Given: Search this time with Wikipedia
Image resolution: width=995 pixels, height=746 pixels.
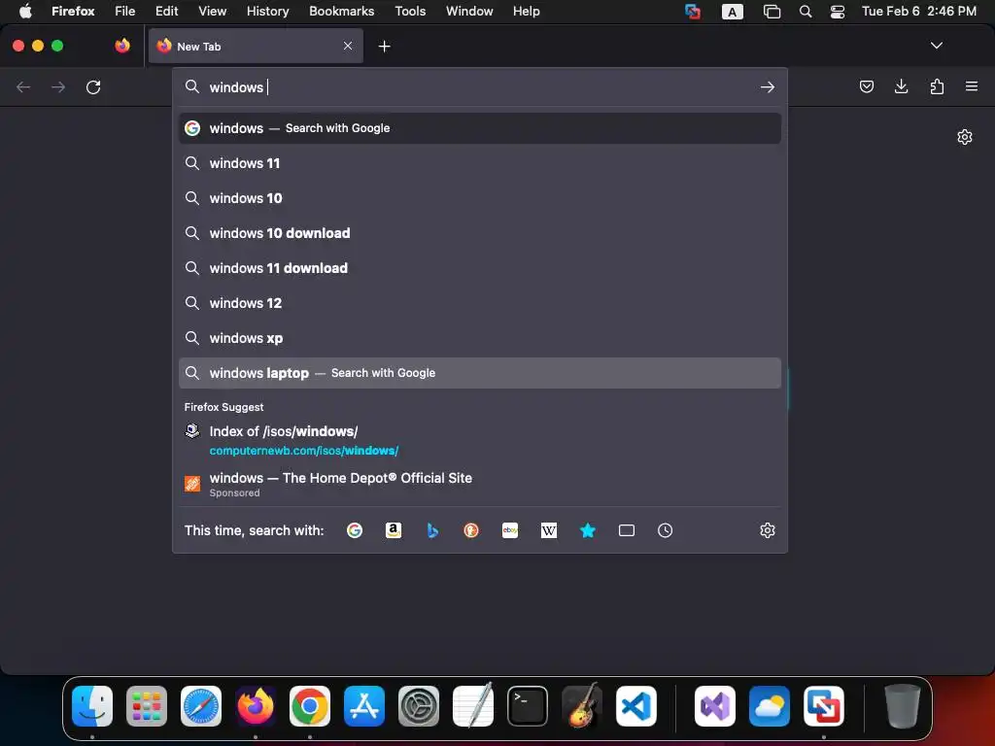Looking at the screenshot, I should (x=549, y=530).
